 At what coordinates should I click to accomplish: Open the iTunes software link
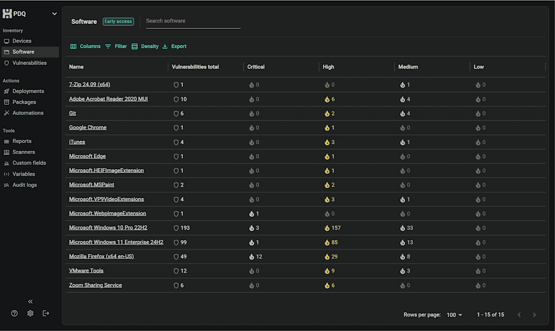click(x=77, y=142)
